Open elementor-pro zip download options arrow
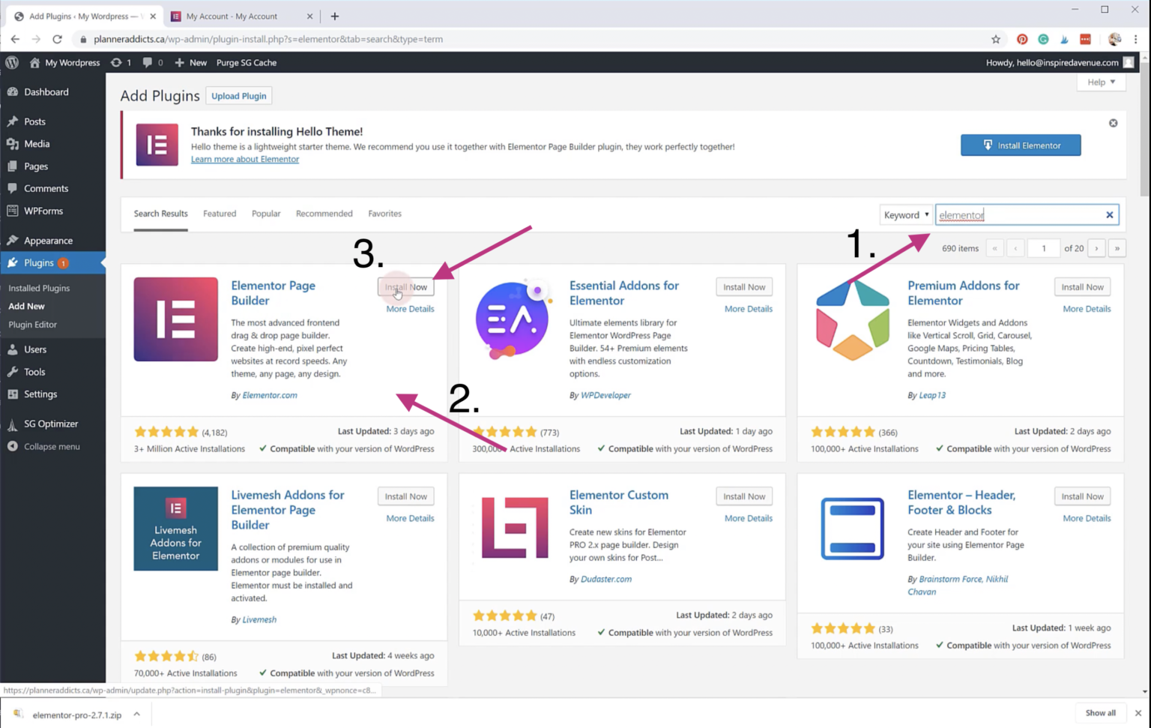 tap(136, 715)
